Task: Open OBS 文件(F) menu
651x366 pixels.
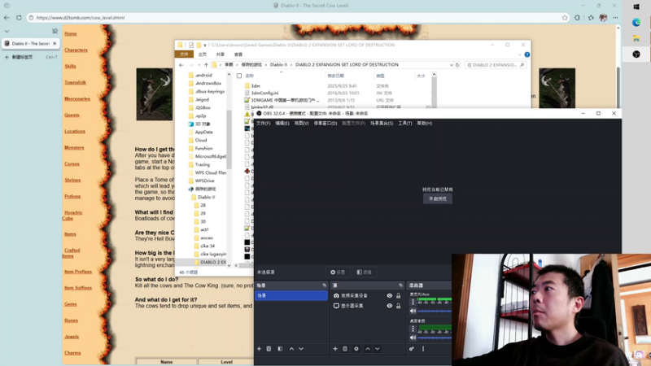Action: click(263, 124)
